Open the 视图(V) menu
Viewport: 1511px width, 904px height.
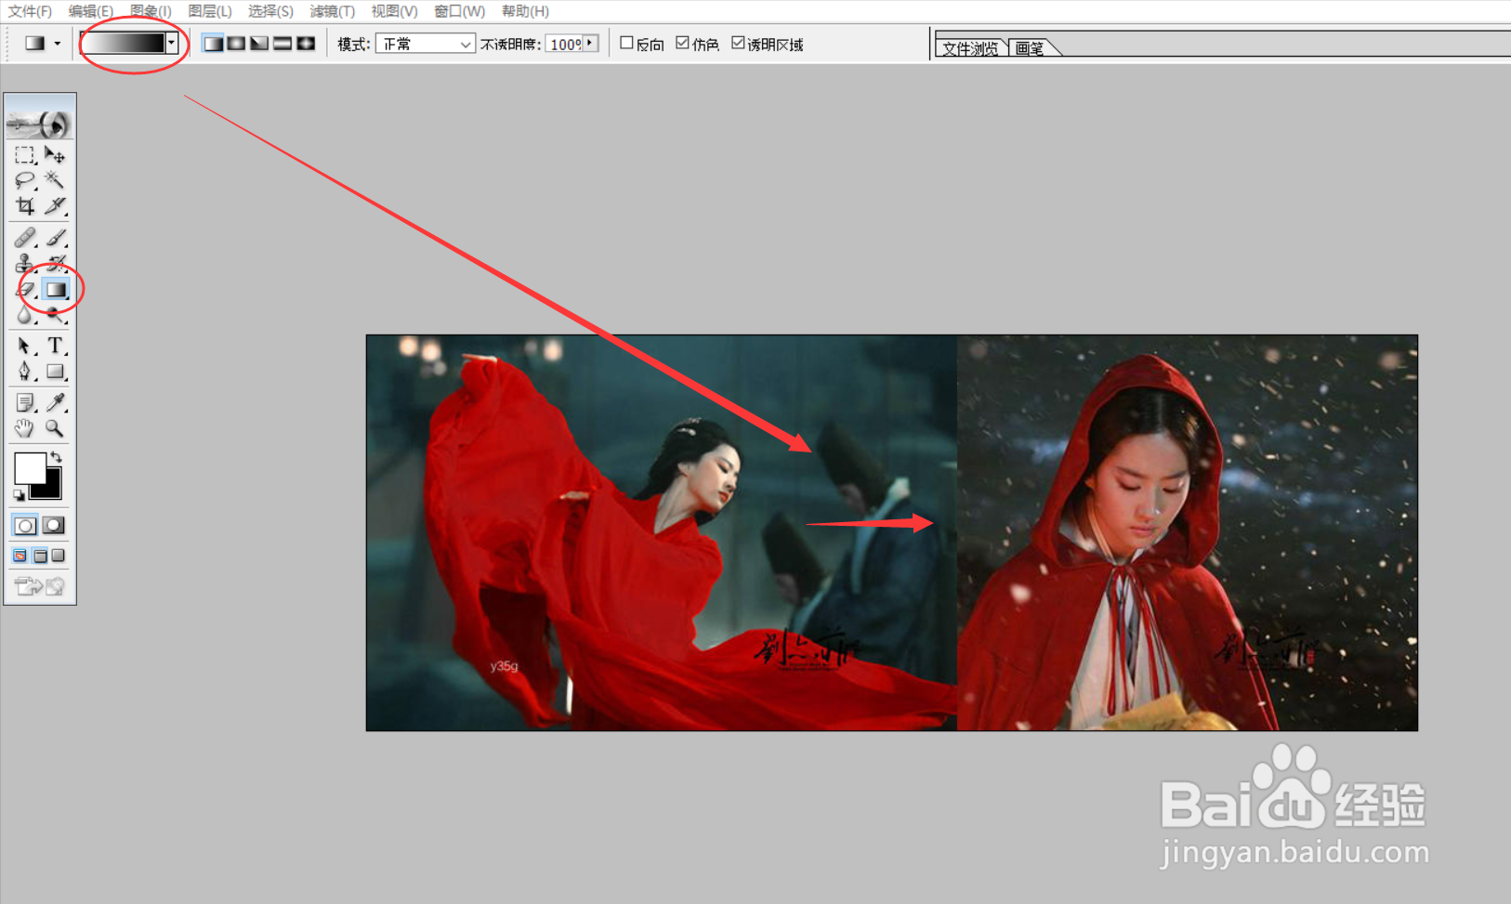pos(394,11)
